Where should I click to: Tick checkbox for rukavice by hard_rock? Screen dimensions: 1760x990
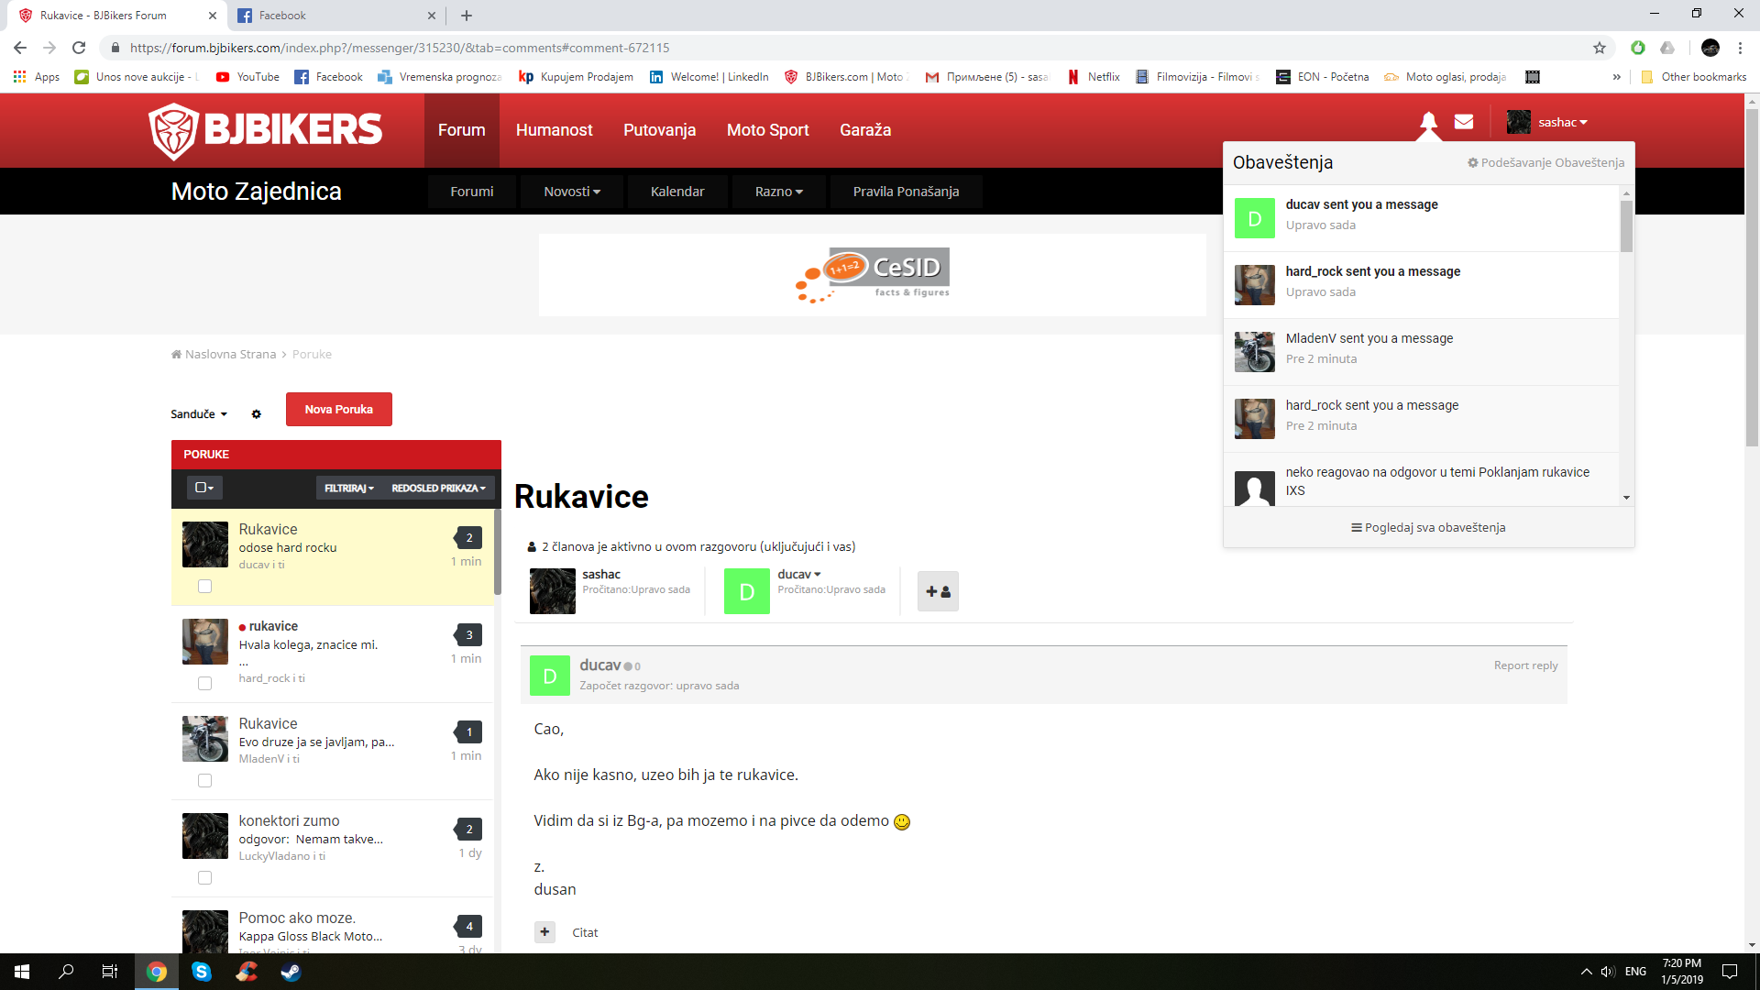pyautogui.click(x=205, y=684)
